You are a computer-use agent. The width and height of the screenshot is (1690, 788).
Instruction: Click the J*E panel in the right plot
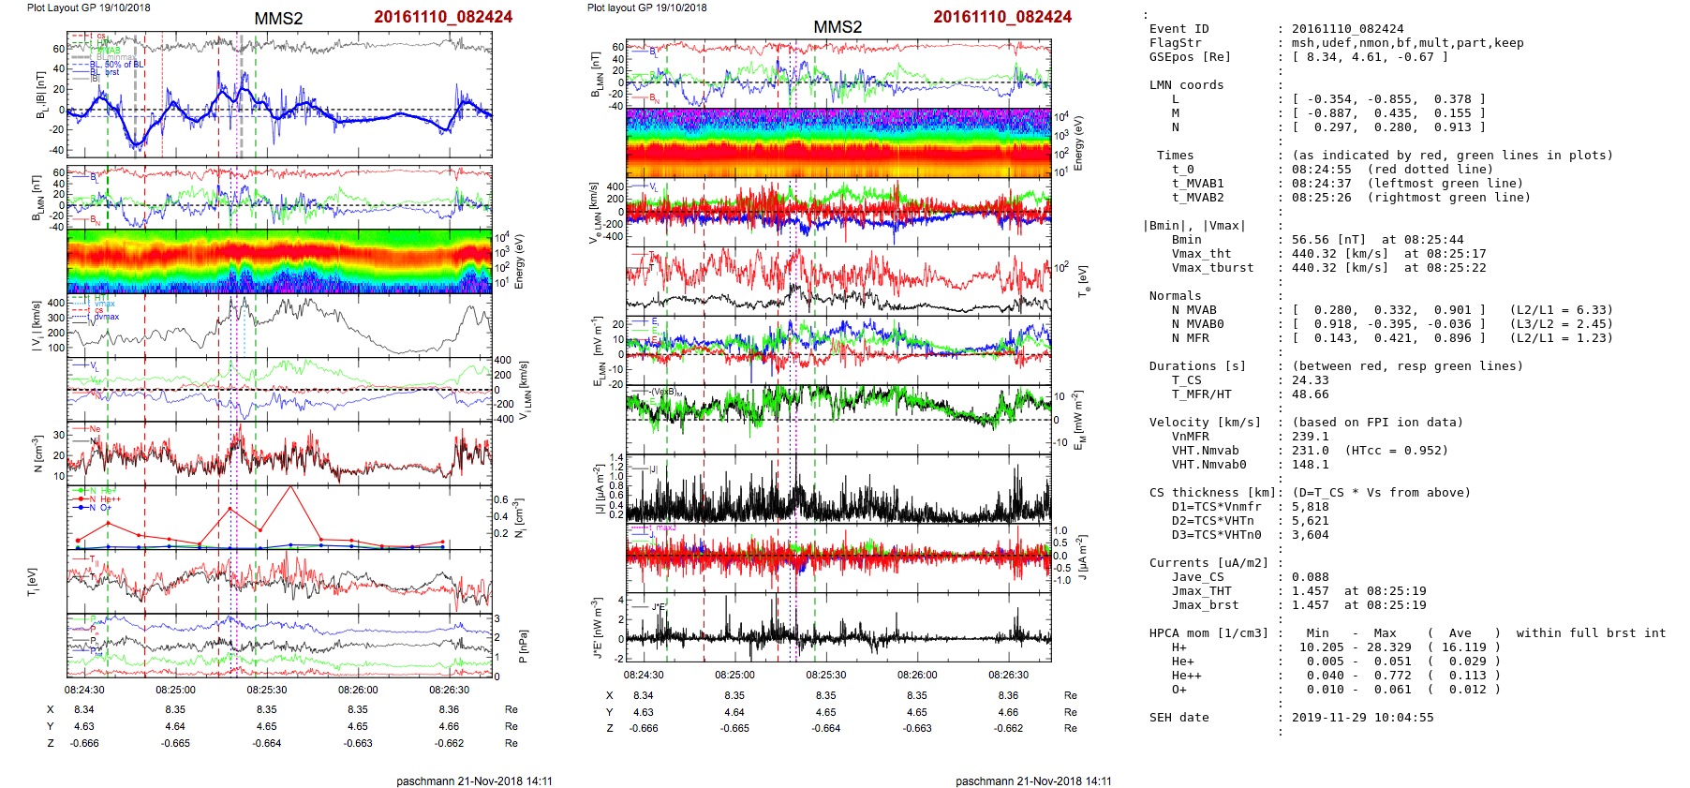click(x=838, y=628)
